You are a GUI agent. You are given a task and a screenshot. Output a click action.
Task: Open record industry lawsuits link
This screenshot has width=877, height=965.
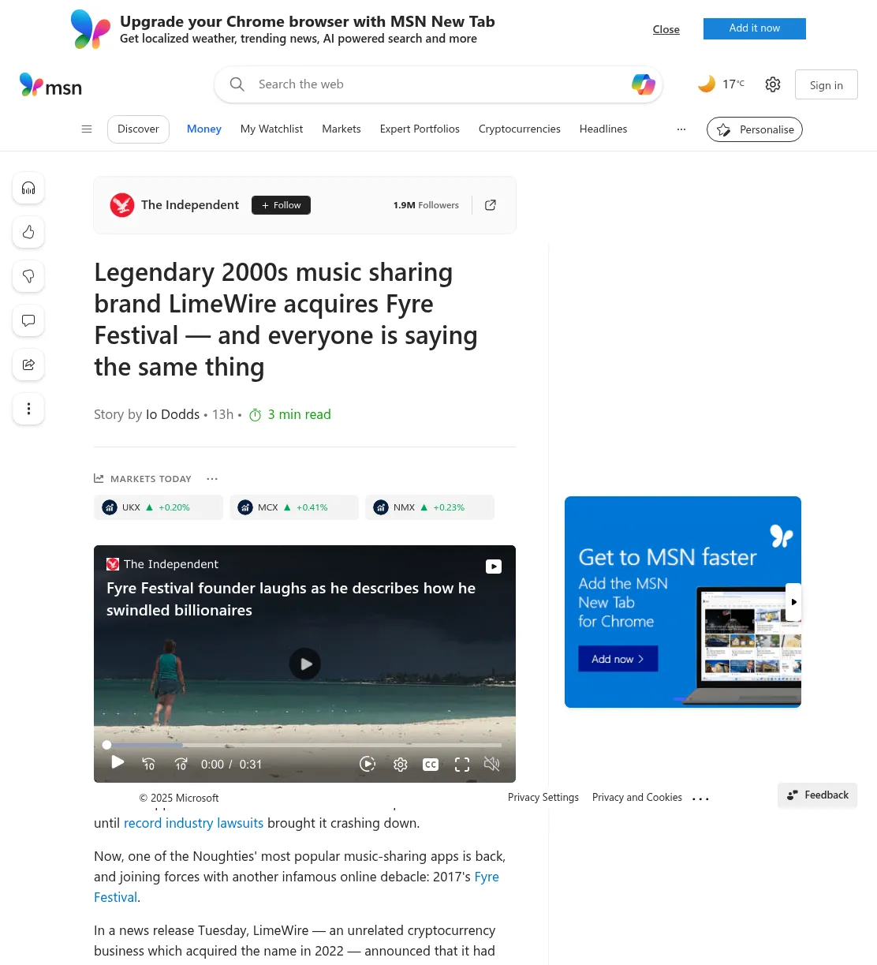(x=193, y=823)
